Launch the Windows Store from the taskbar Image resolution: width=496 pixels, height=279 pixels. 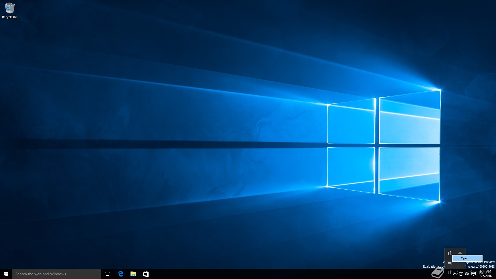pos(146,274)
